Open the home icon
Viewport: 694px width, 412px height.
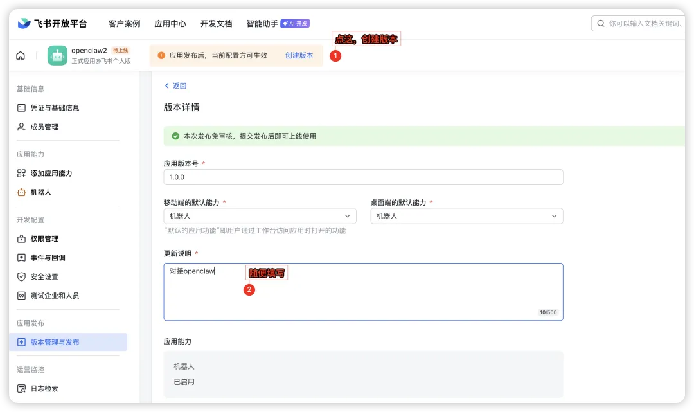click(21, 56)
